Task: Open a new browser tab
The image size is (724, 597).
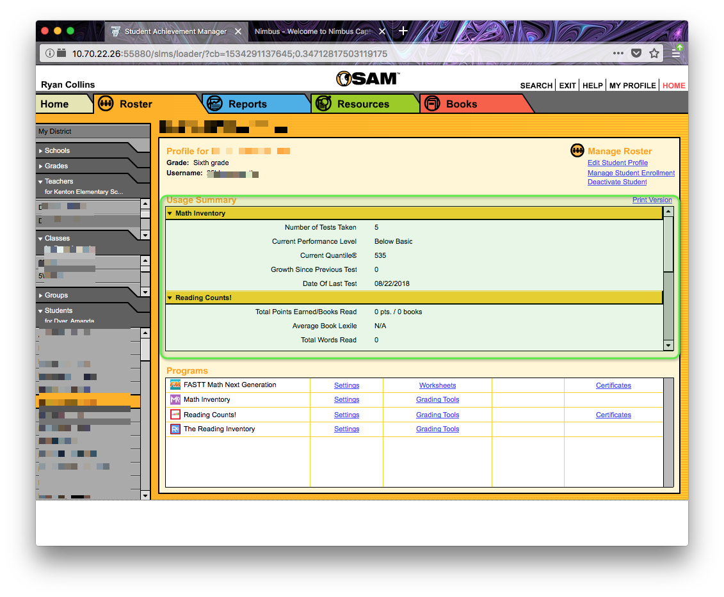Action: [x=403, y=31]
